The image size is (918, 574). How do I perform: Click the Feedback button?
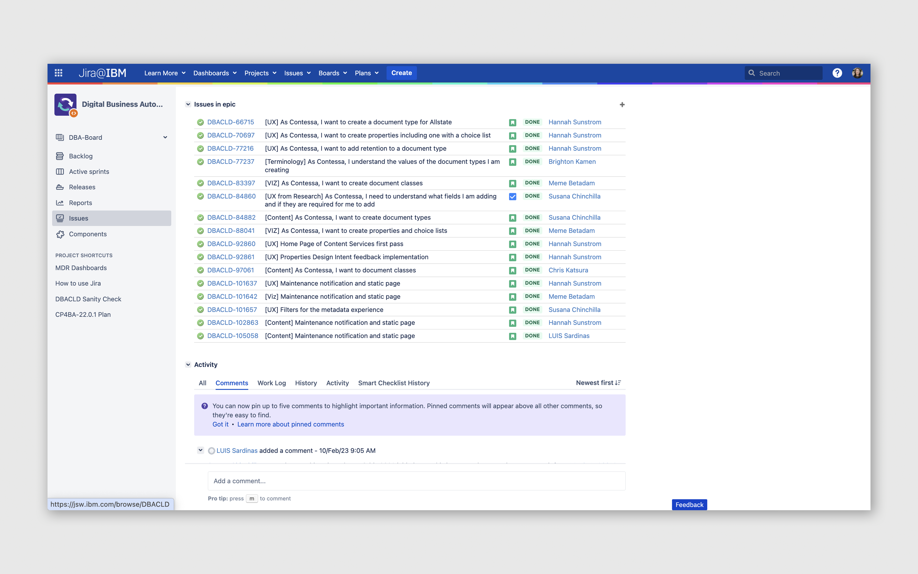point(689,504)
